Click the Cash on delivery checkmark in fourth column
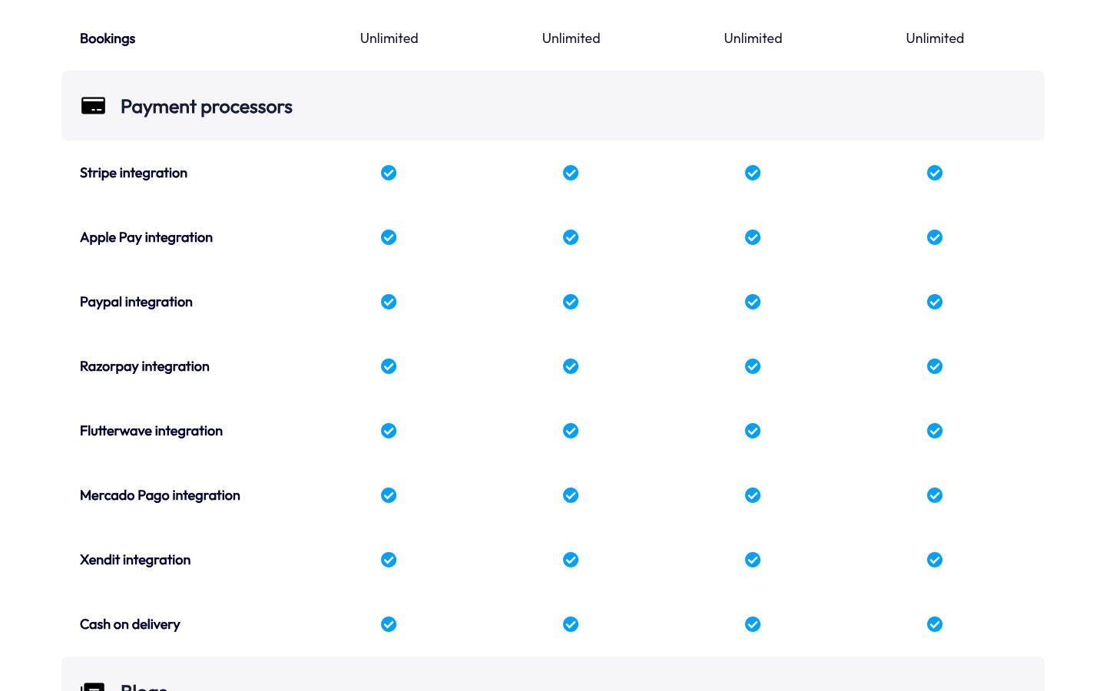1106x691 pixels. click(935, 624)
